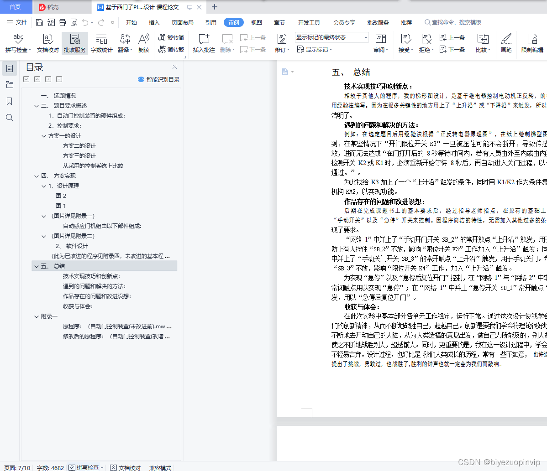Toggle the select-all checkbox in 目录 panel
Viewport: 547px width, 471px height.
26,79
